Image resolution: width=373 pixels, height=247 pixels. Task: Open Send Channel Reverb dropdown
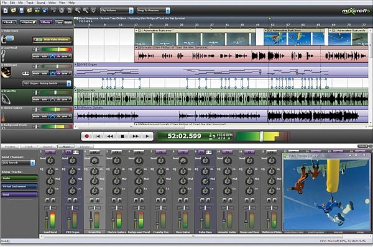pos(18,163)
